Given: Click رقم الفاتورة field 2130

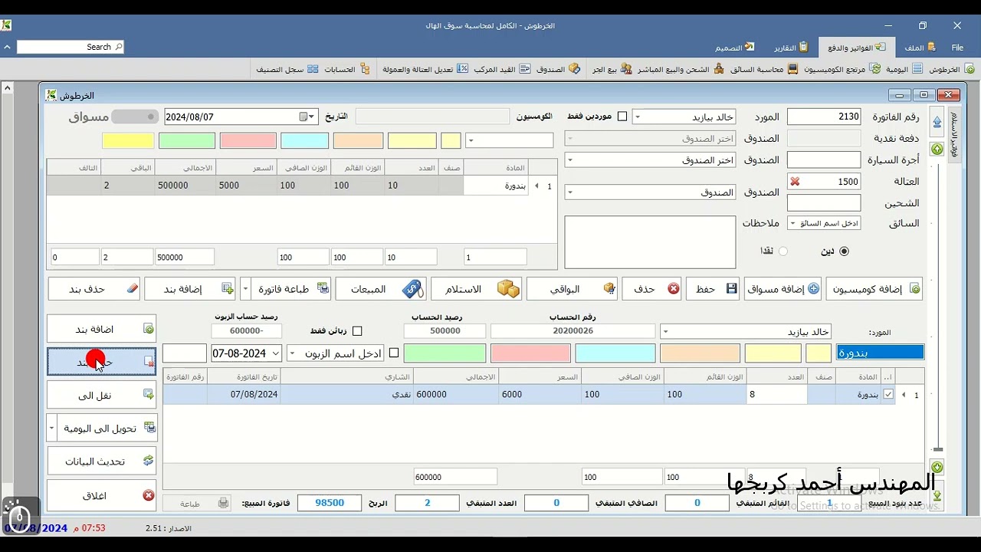Looking at the screenshot, I should [824, 117].
